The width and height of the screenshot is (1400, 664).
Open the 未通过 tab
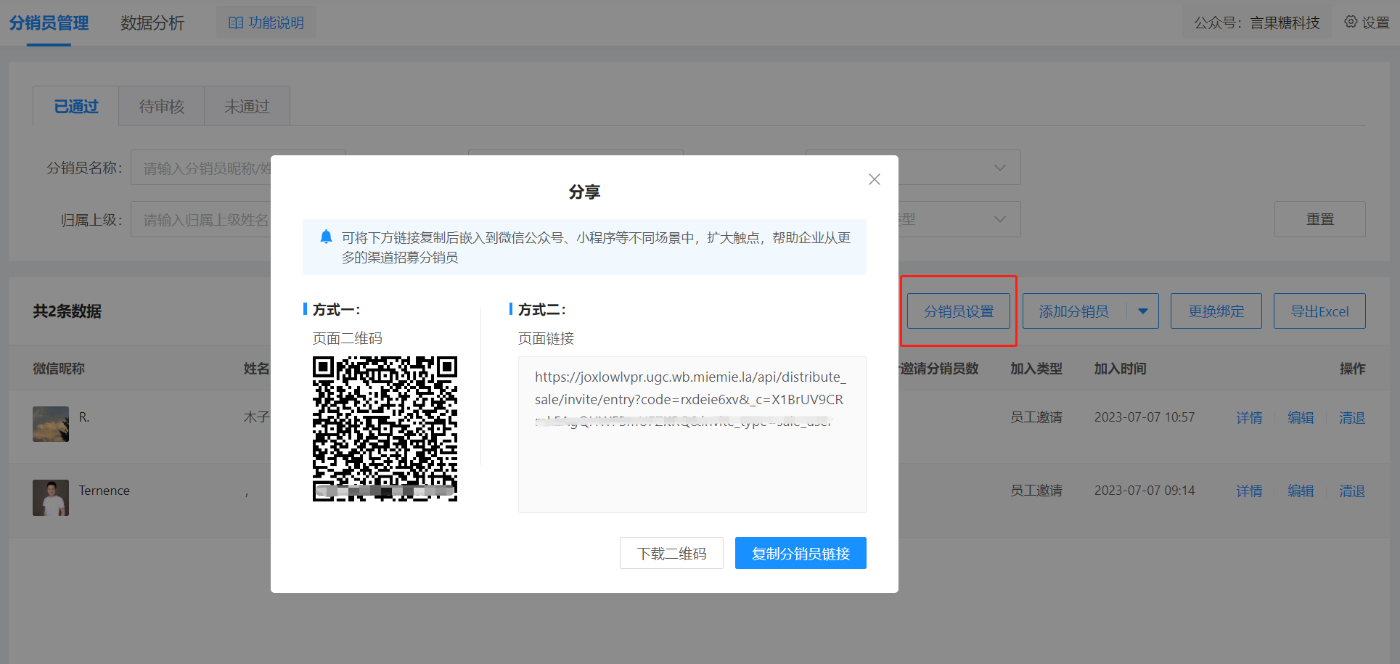tap(247, 106)
